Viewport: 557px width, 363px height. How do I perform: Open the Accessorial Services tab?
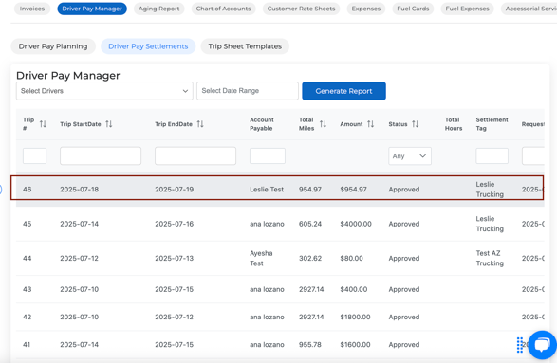[x=529, y=9]
